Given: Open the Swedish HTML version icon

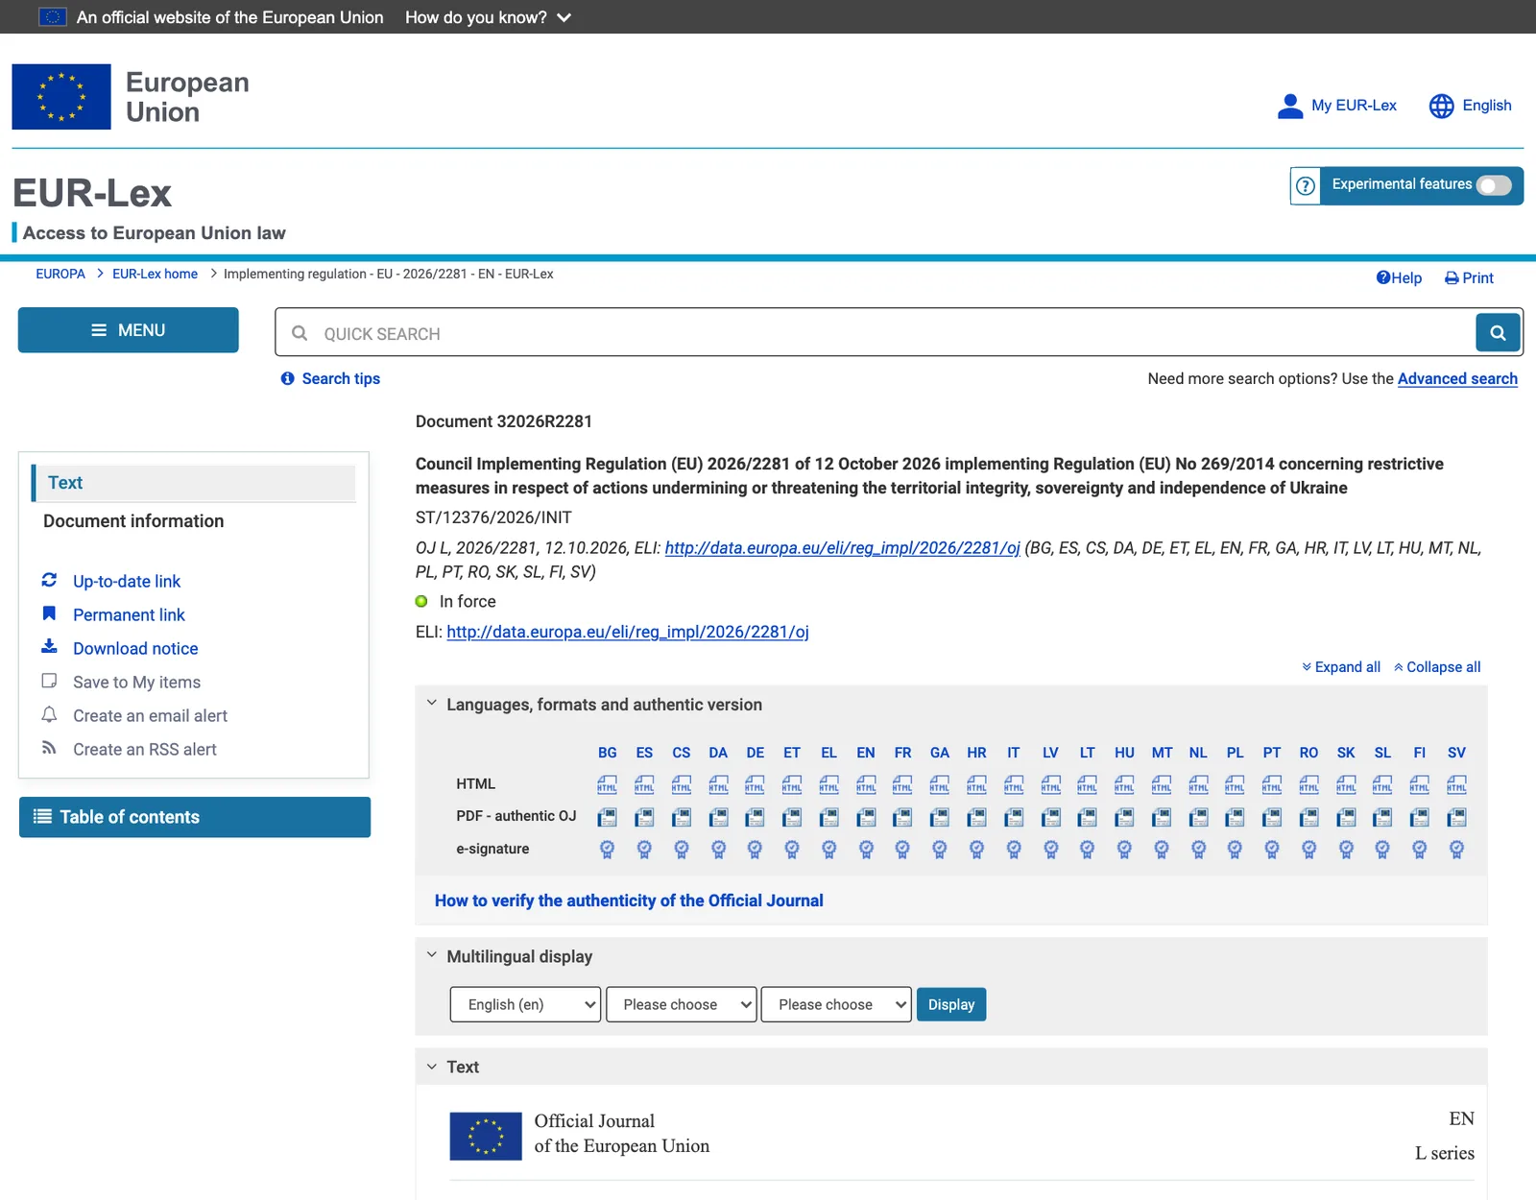Looking at the screenshot, I should click(1456, 784).
